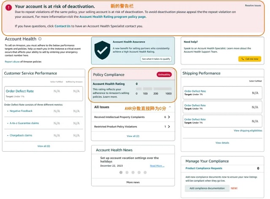Click Contact Us link in warning banner
This screenshot has width=270, height=199.
(x=62, y=26)
